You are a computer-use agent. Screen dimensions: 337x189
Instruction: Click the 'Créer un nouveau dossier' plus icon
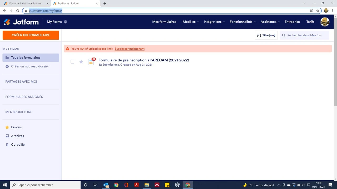coord(7,66)
